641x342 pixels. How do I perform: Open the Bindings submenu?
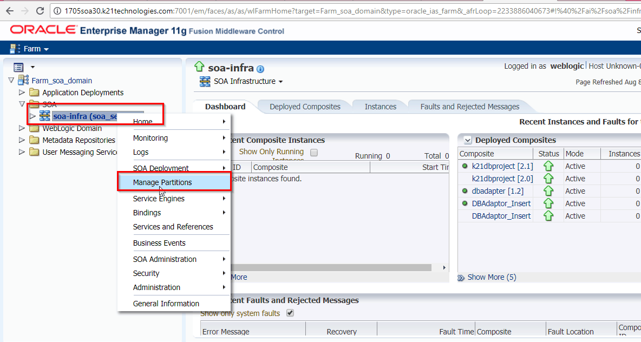tap(174, 213)
